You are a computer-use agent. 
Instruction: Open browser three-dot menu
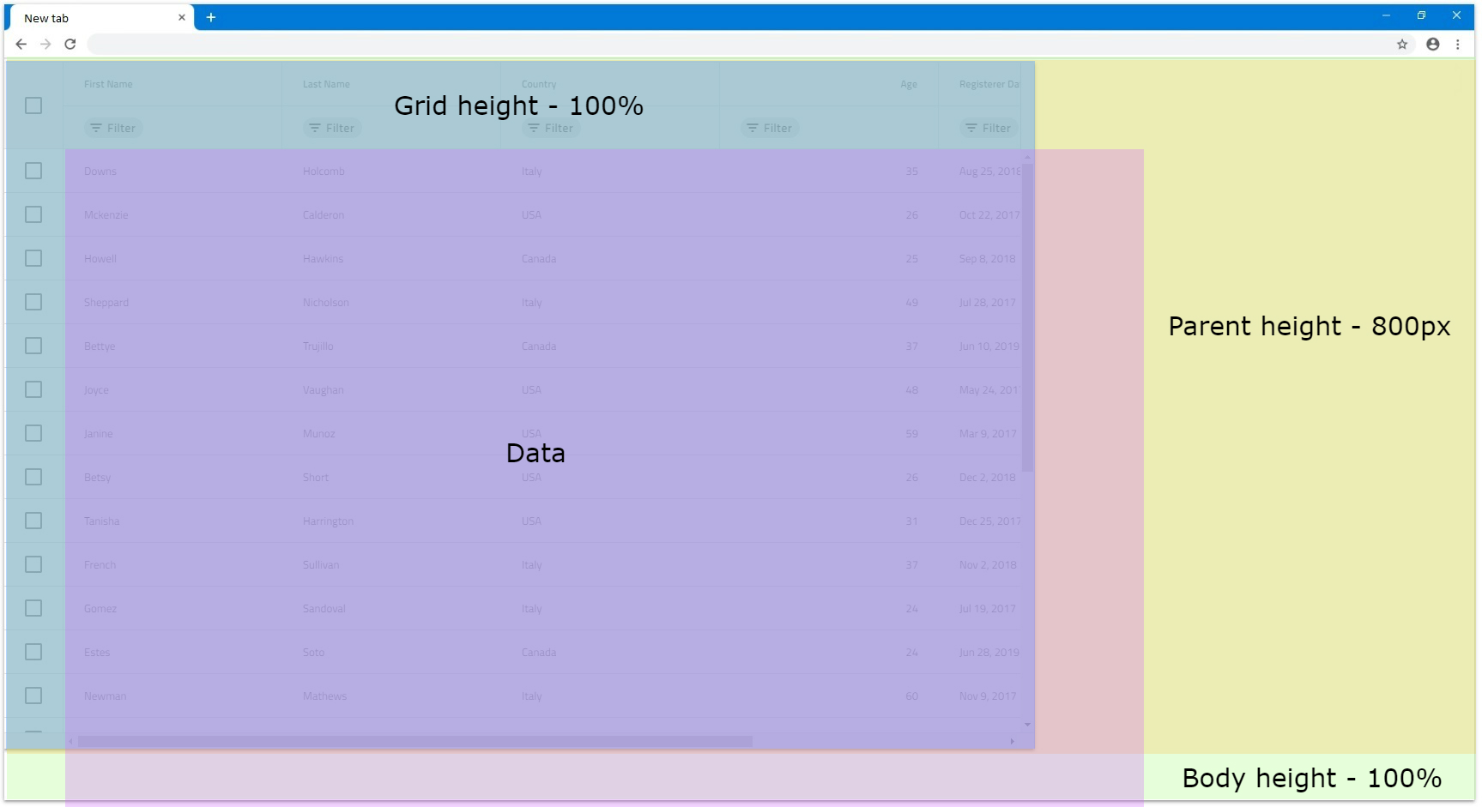(x=1457, y=45)
